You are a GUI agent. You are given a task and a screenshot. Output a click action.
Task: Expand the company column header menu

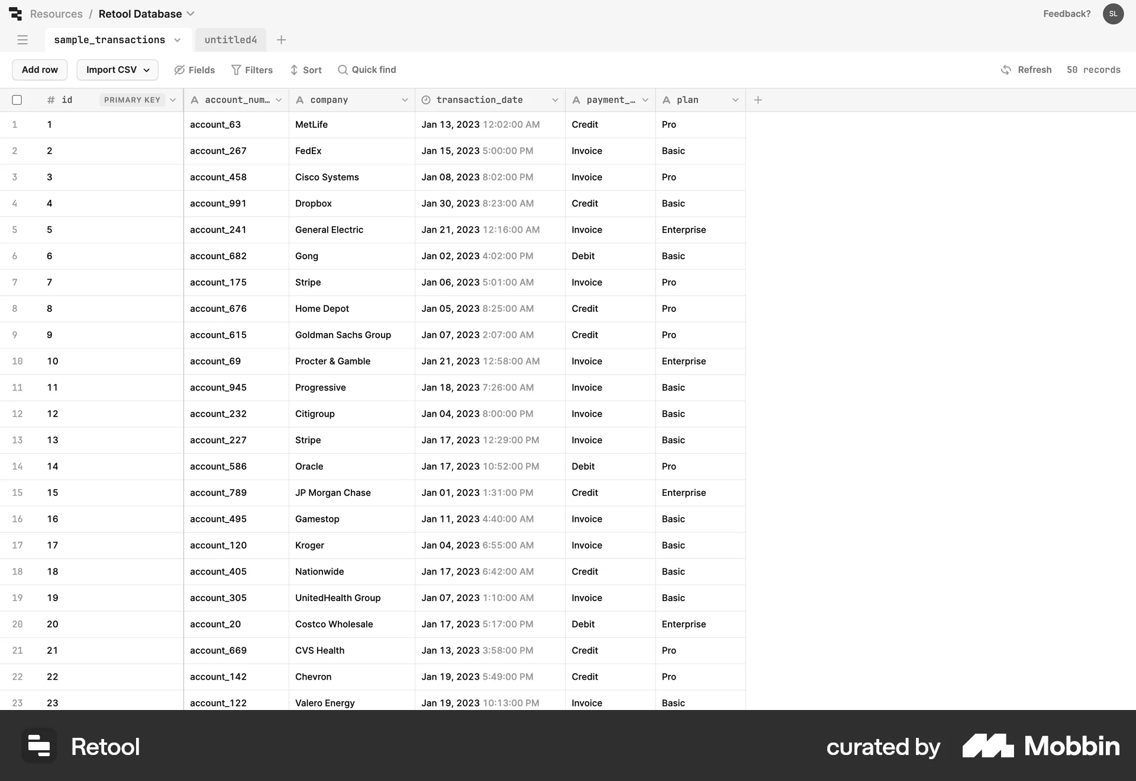point(405,99)
